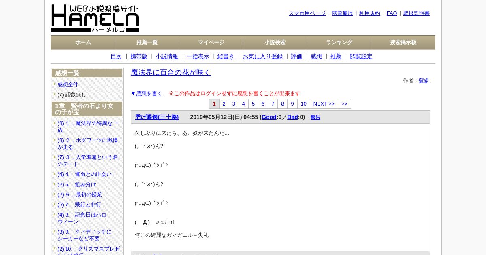The height and width of the screenshot is (255, 486).
Task: Open the 小説検索 tab
Action: tap(275, 42)
